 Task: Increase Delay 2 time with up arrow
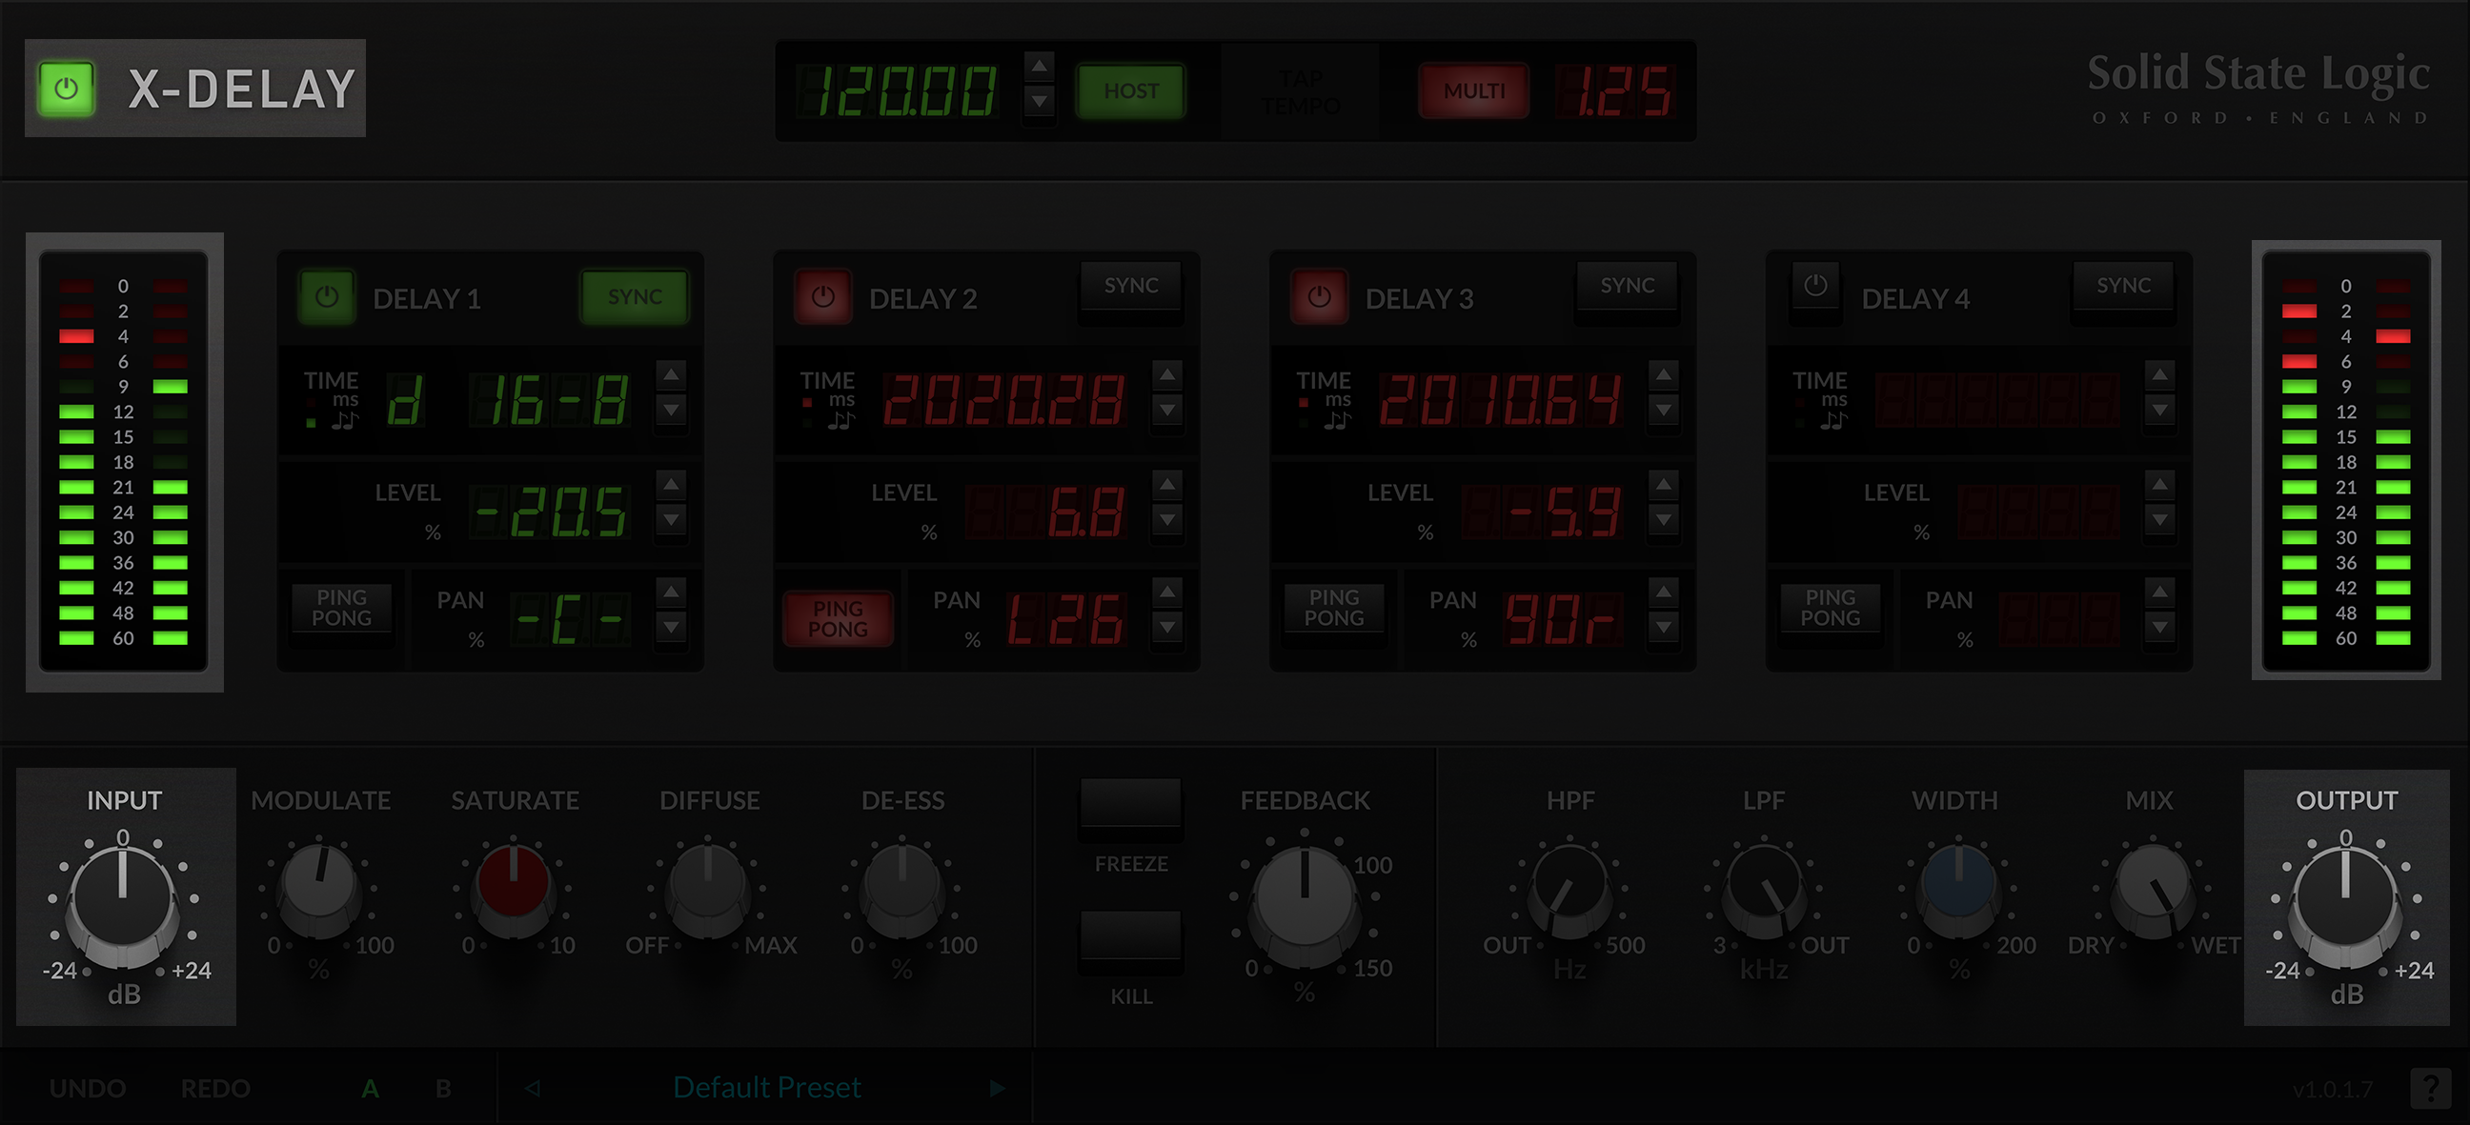pos(1167,374)
